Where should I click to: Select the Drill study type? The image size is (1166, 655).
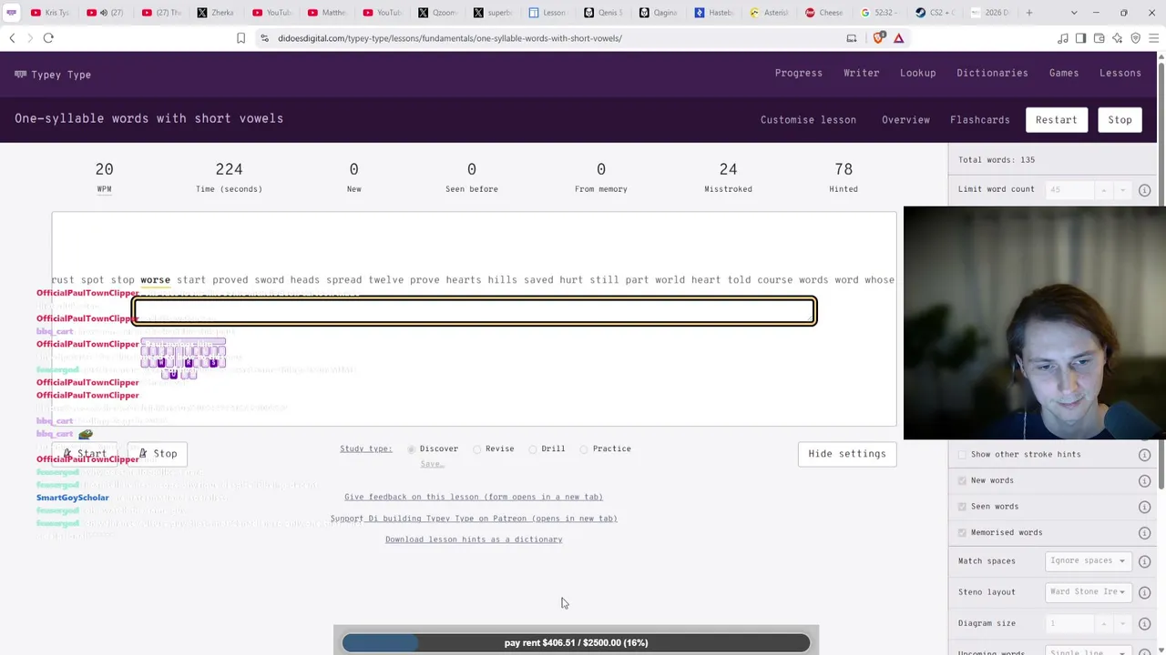click(533, 449)
